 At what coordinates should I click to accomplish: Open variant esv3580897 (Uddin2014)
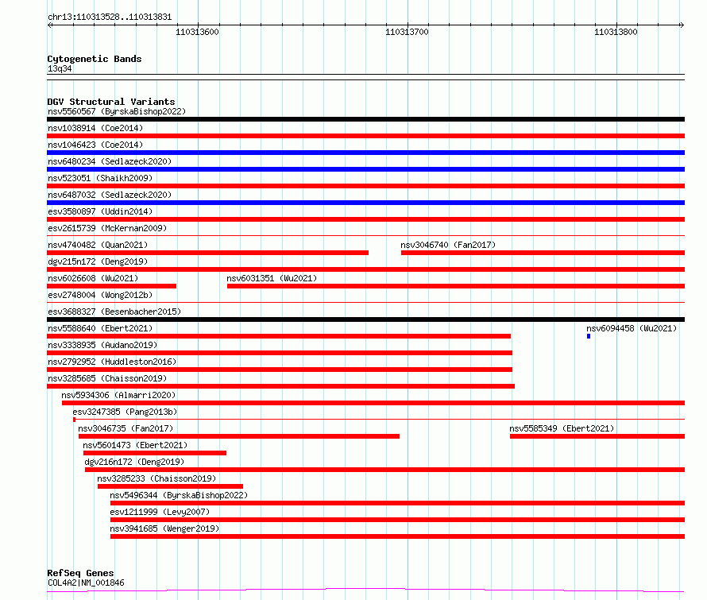click(100, 211)
